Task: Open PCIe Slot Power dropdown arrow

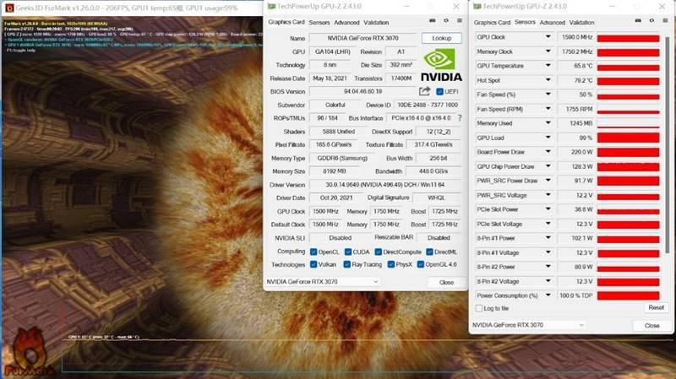Action: 548,208
